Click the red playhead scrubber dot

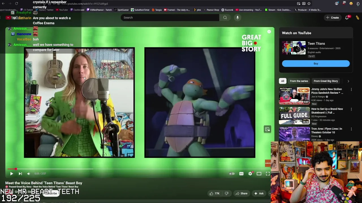click(16, 169)
